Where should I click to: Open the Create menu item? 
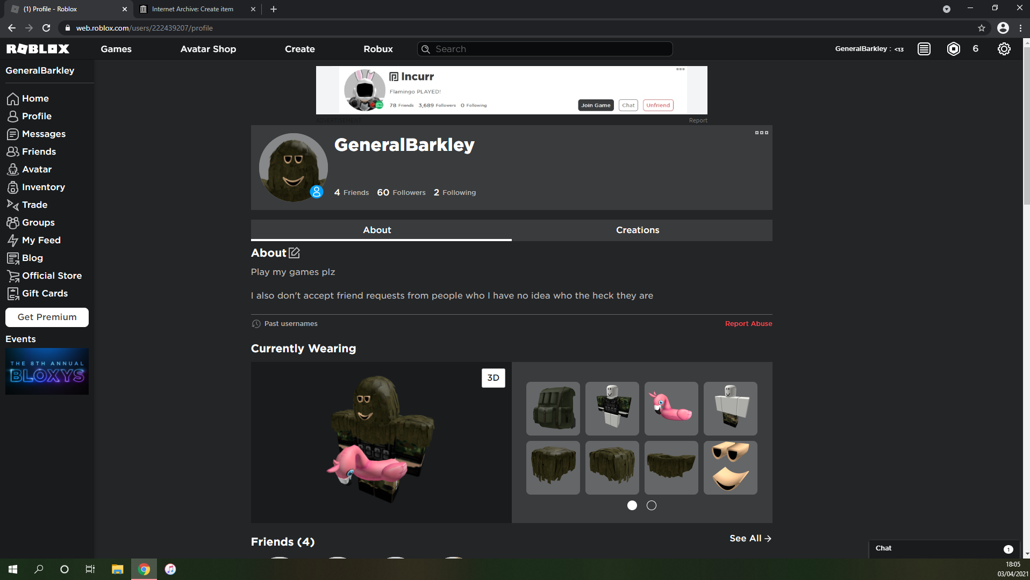[300, 49]
